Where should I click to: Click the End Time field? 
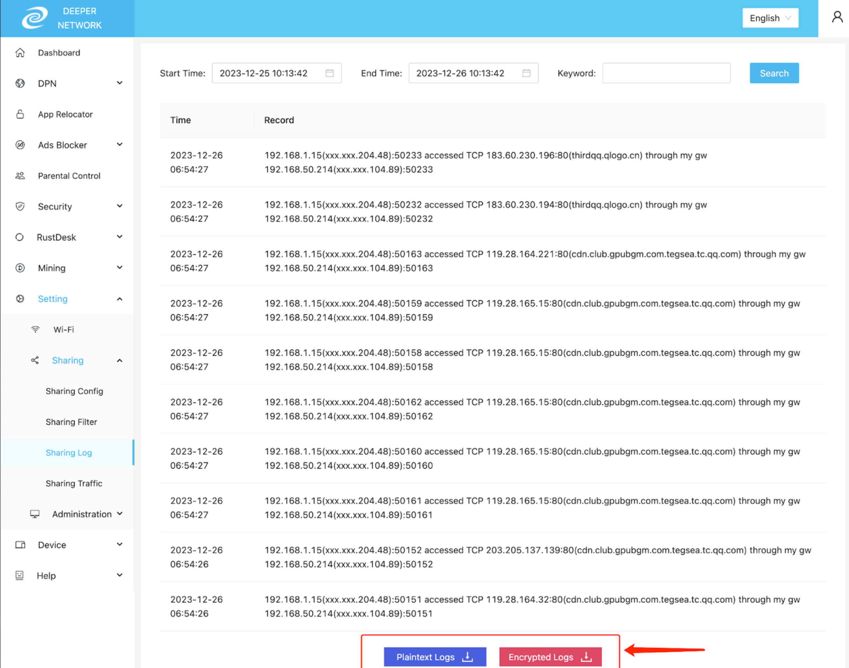point(473,73)
